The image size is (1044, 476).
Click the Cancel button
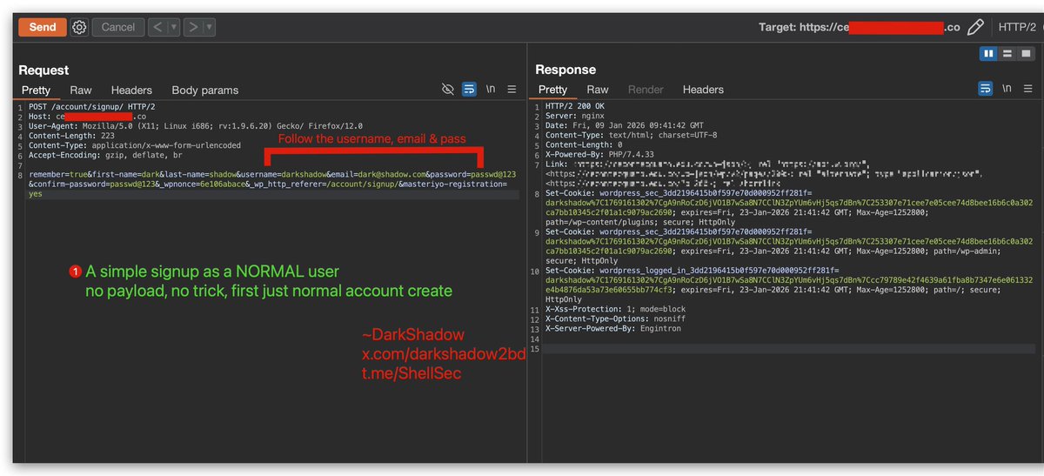[x=118, y=27]
